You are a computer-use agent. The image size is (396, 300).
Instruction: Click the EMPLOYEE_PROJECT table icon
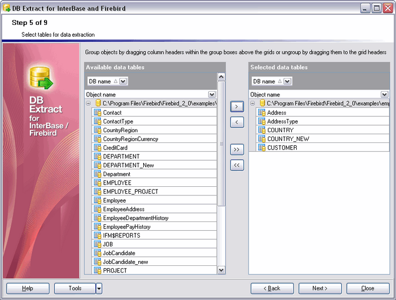coord(98,191)
